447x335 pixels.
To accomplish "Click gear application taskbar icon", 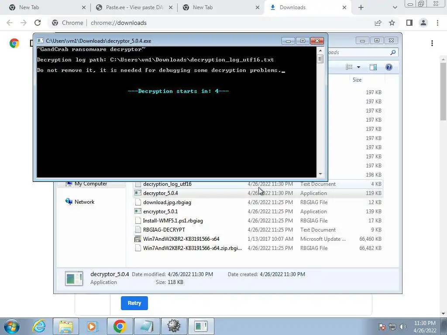I will coord(174,326).
